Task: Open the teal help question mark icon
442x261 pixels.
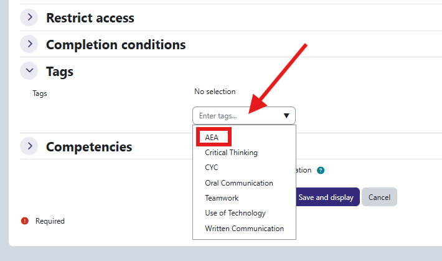Action: tap(321, 171)
